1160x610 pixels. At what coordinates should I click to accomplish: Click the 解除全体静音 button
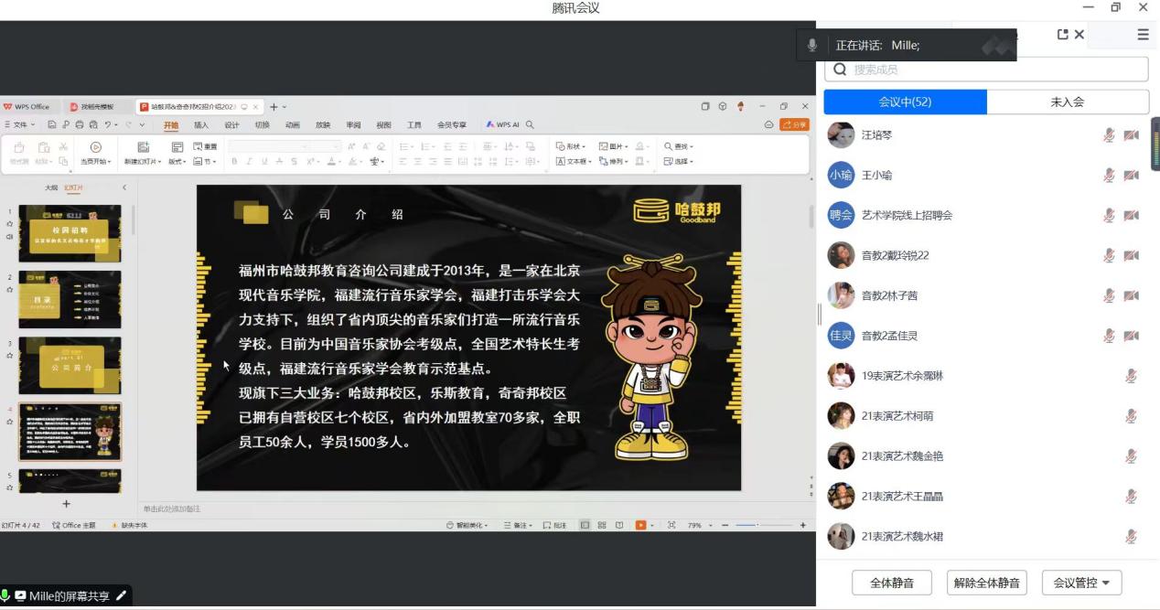(986, 583)
